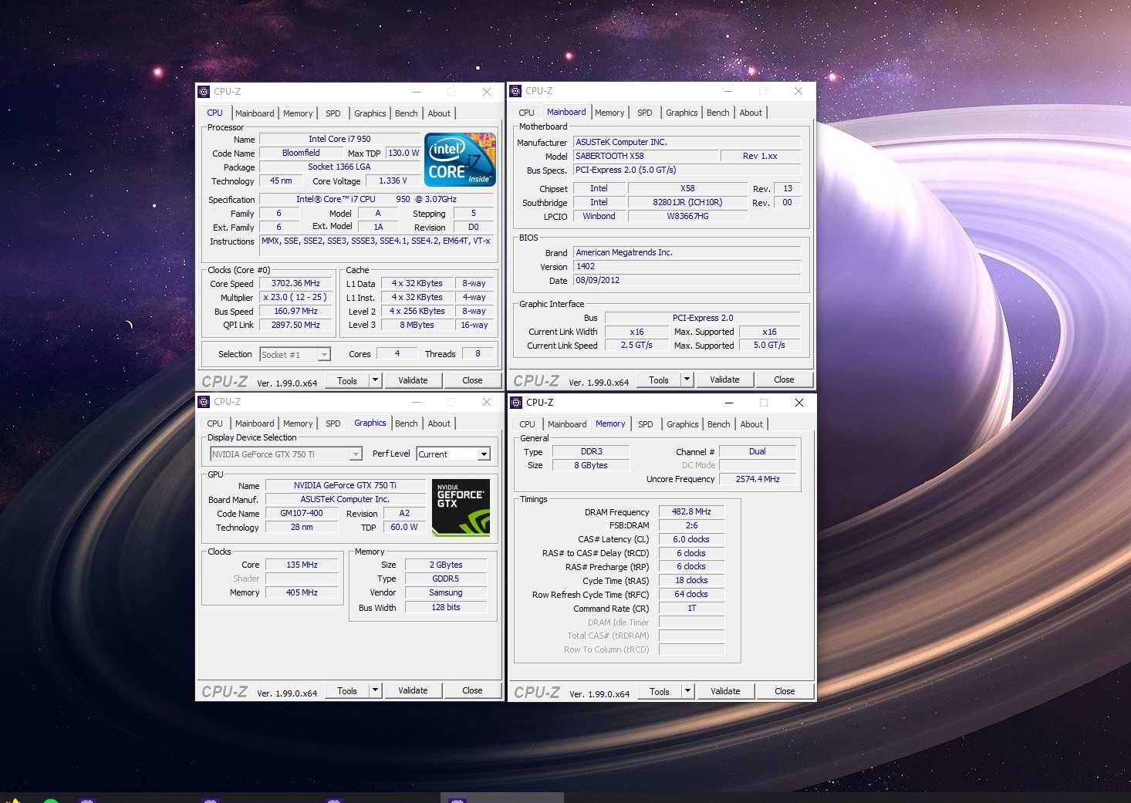Click the Code Name value Bloomfield
Viewport: 1131px width, 803px height.
pyautogui.click(x=301, y=154)
